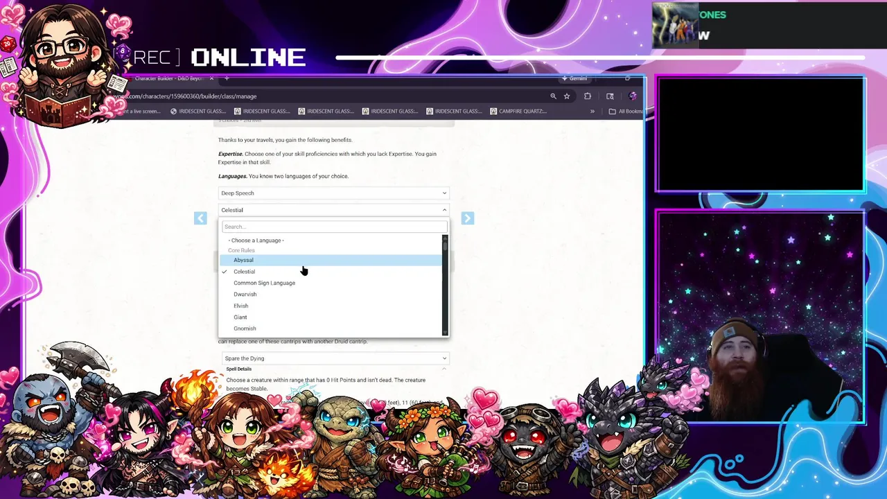Open the All Bookmarks folder

(626, 111)
